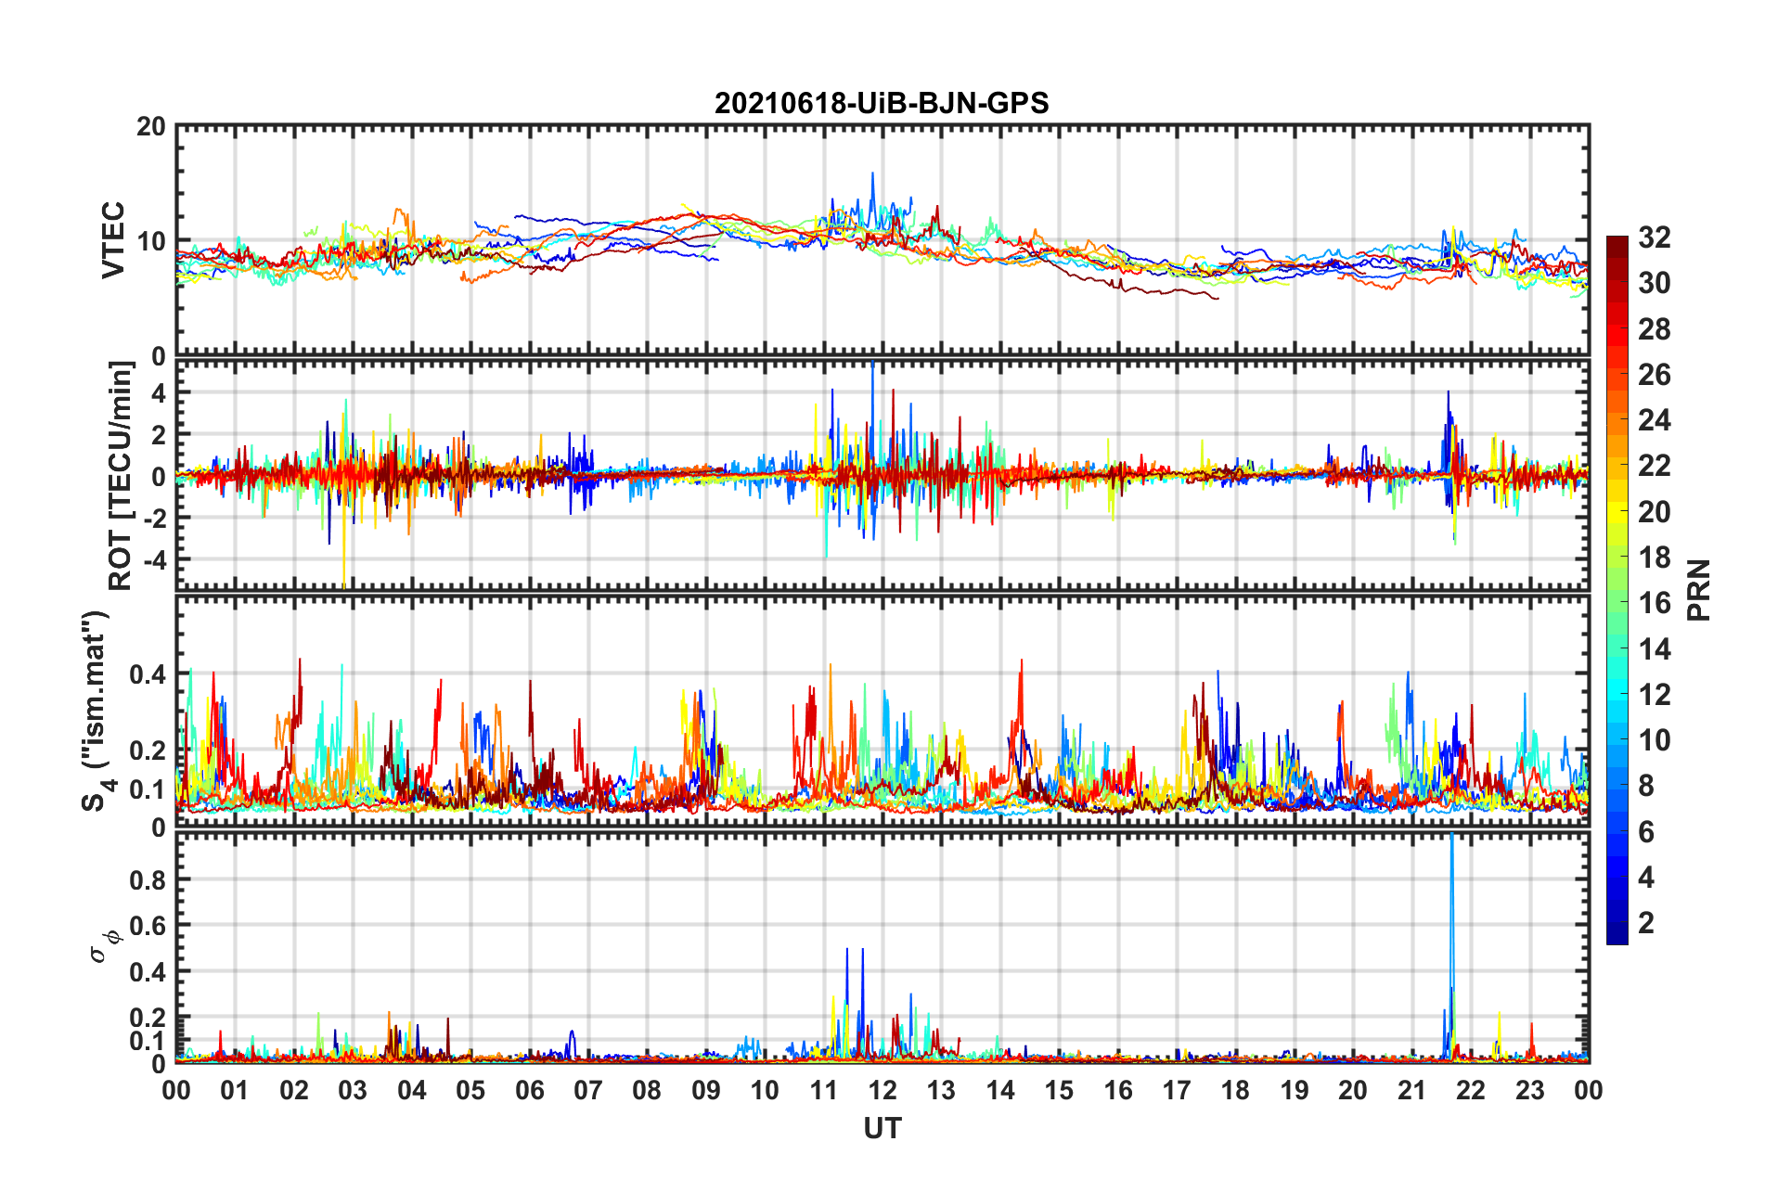
Task: Click colorbar tick label 16
Action: 1654,603
